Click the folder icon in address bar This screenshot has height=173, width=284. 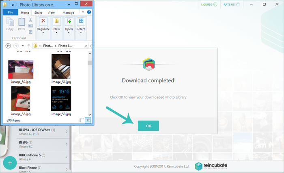pyautogui.click(x=36, y=46)
